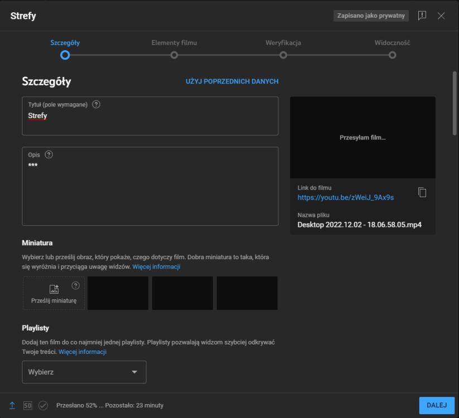The height and width of the screenshot is (418, 459).
Task: Switch to the Weryfikacja step
Action: click(x=283, y=55)
